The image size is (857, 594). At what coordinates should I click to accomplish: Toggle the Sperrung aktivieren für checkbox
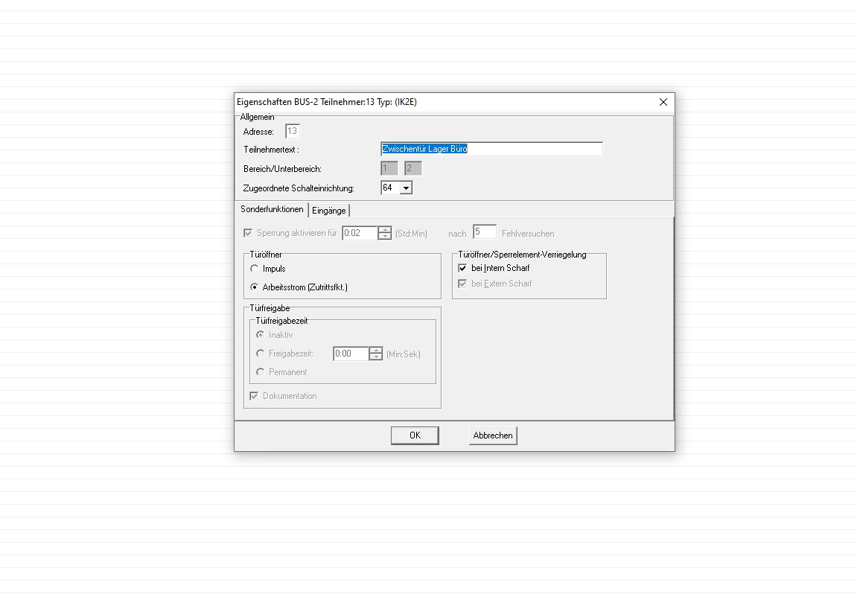pos(249,233)
